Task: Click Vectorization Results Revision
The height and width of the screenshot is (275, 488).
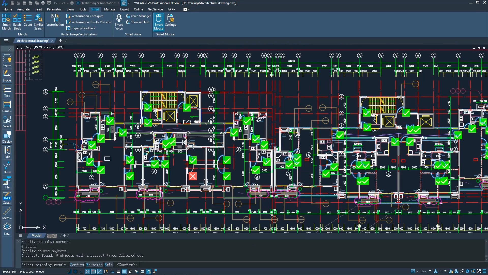Action: click(91, 22)
